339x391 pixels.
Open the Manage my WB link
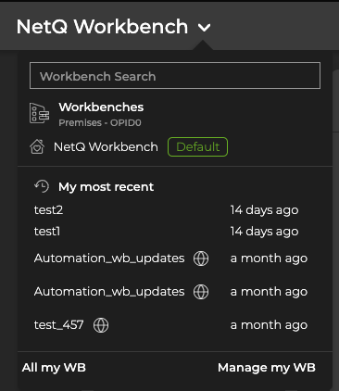[x=267, y=368]
